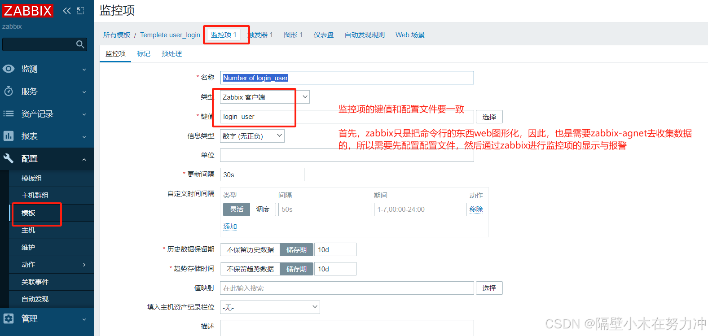Click 添加 link under custom intervals
The width and height of the screenshot is (708, 336).
tap(230, 227)
